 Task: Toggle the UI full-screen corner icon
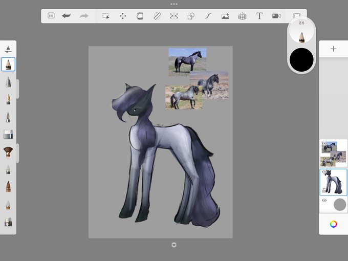pos(297,15)
